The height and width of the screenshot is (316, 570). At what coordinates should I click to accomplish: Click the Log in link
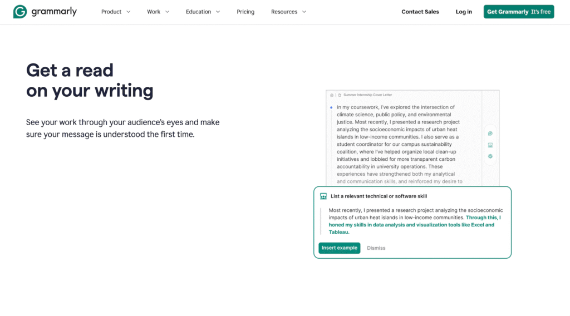pyautogui.click(x=464, y=12)
